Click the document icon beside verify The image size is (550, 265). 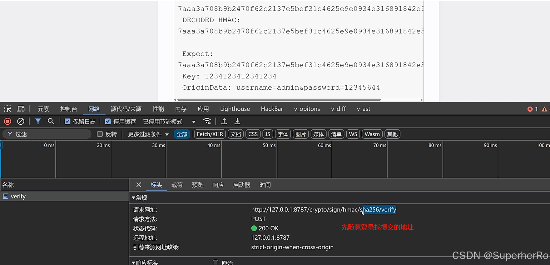click(6, 196)
